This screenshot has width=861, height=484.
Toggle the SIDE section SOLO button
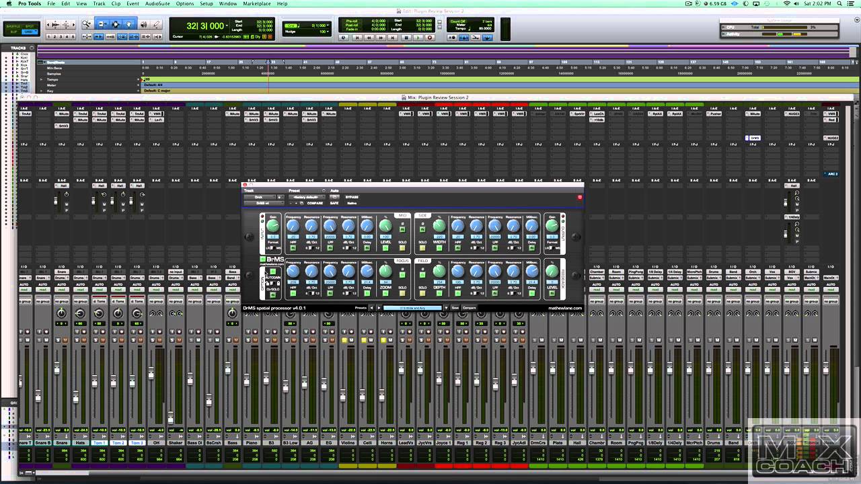tap(422, 248)
